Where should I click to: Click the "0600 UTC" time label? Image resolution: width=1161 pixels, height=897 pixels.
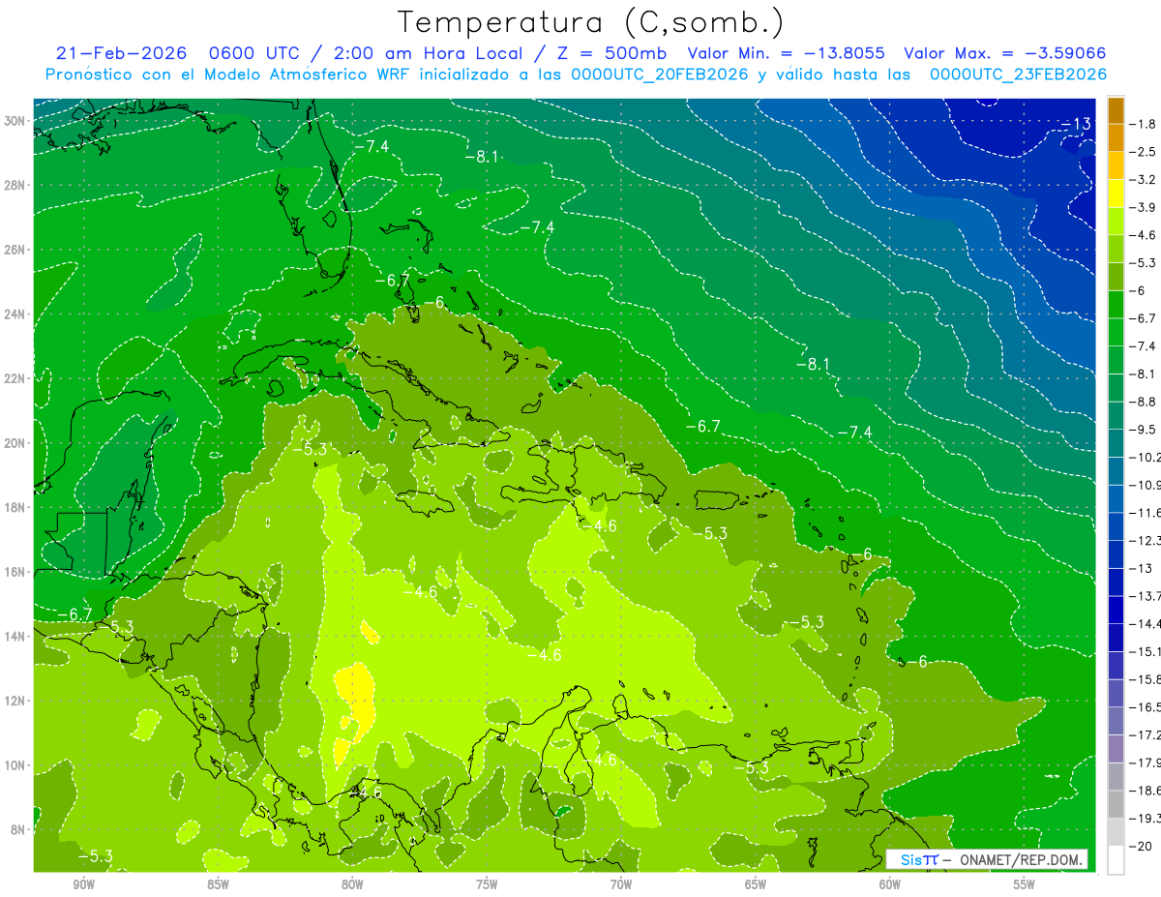(253, 53)
